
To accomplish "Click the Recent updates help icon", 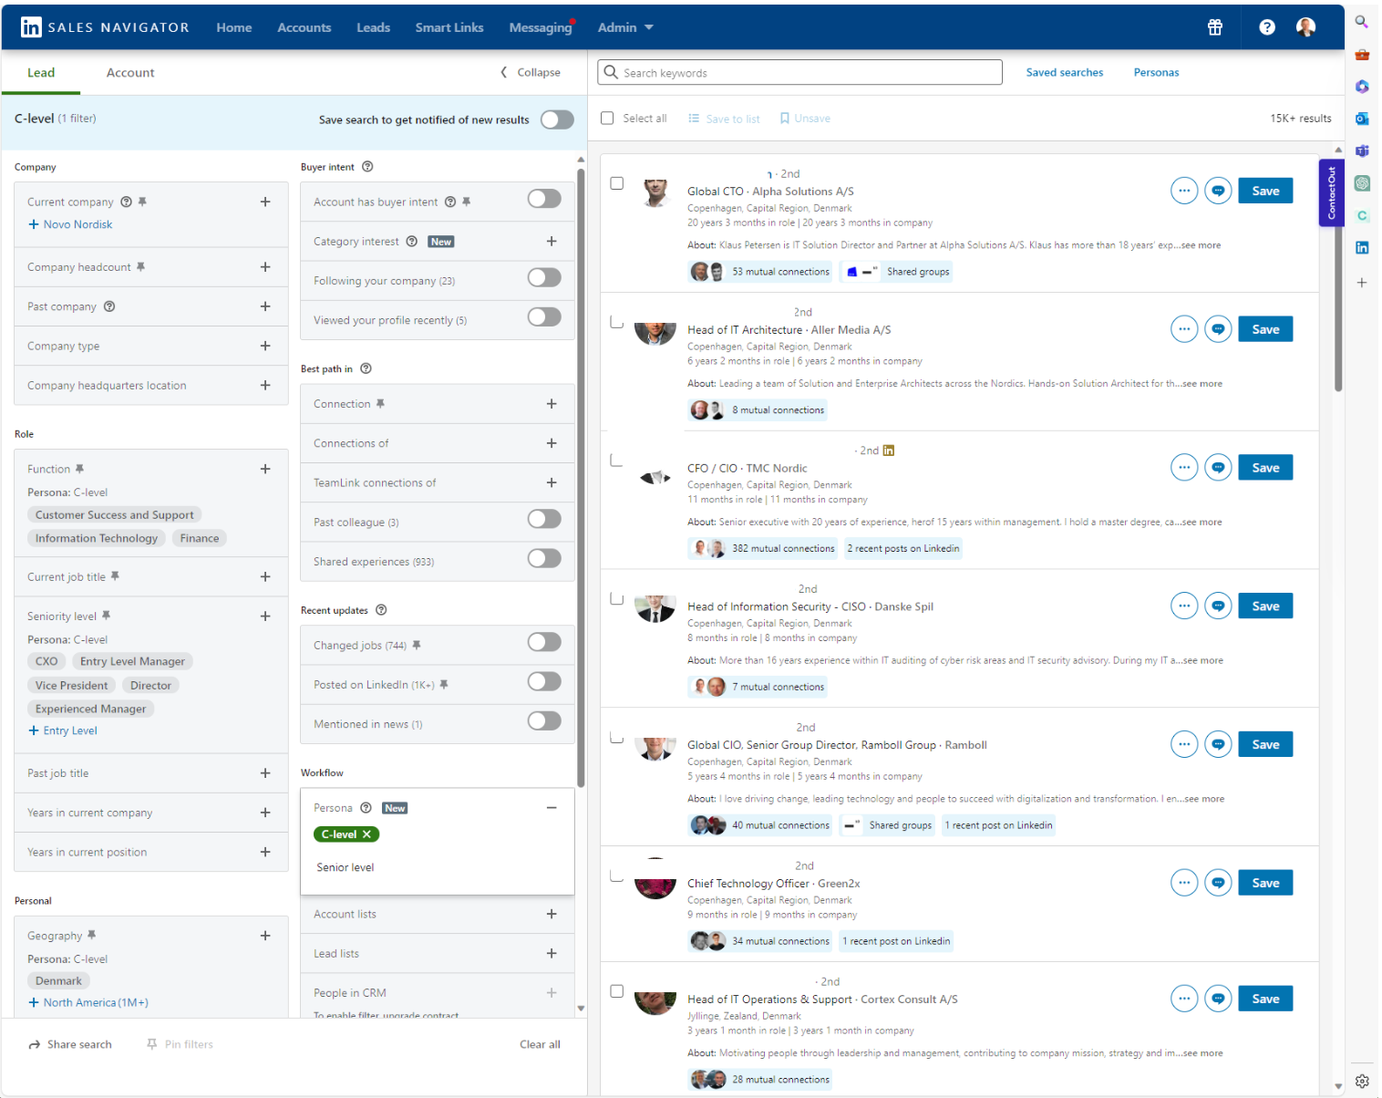I will pos(381,610).
